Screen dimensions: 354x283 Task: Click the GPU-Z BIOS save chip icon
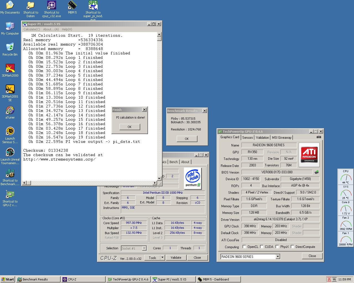[x=317, y=172]
